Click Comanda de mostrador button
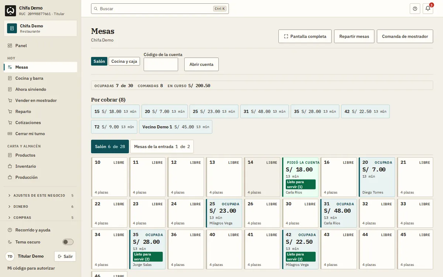443x277 pixels. [x=405, y=37]
